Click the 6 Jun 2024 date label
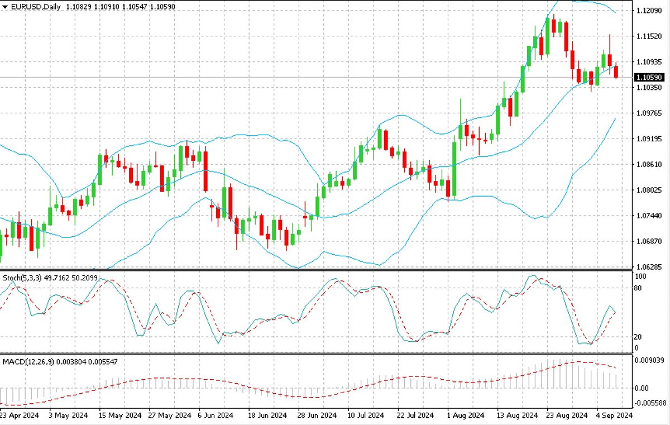670x425 pixels. pos(216,416)
